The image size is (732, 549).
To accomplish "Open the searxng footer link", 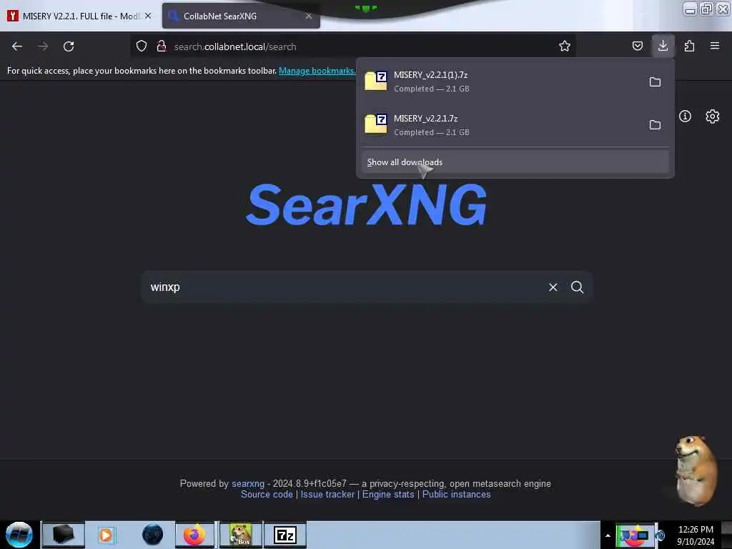I will pyautogui.click(x=248, y=484).
